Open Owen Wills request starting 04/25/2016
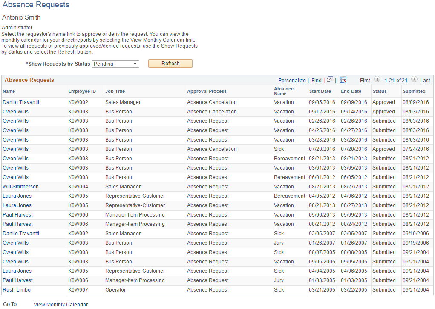Viewport: 435px width, 309px height. coord(15,130)
